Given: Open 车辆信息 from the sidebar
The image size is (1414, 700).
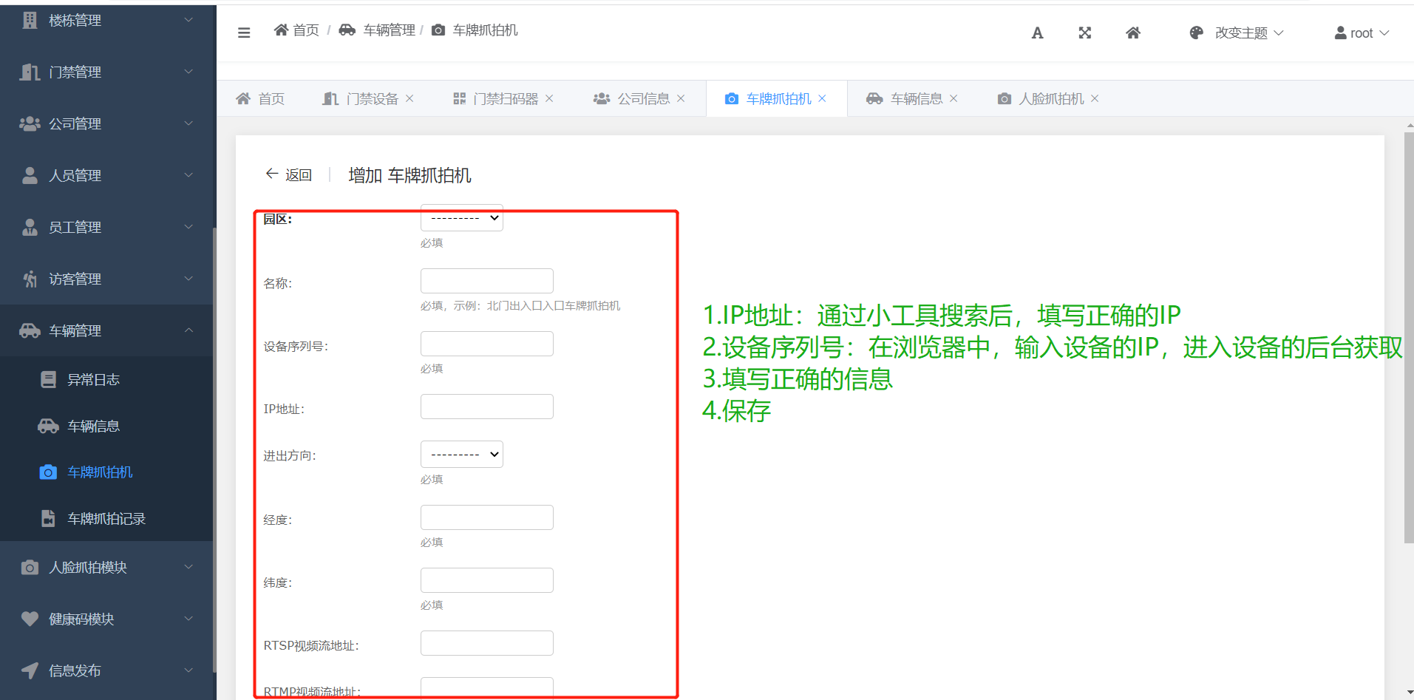Looking at the screenshot, I should 93,427.
